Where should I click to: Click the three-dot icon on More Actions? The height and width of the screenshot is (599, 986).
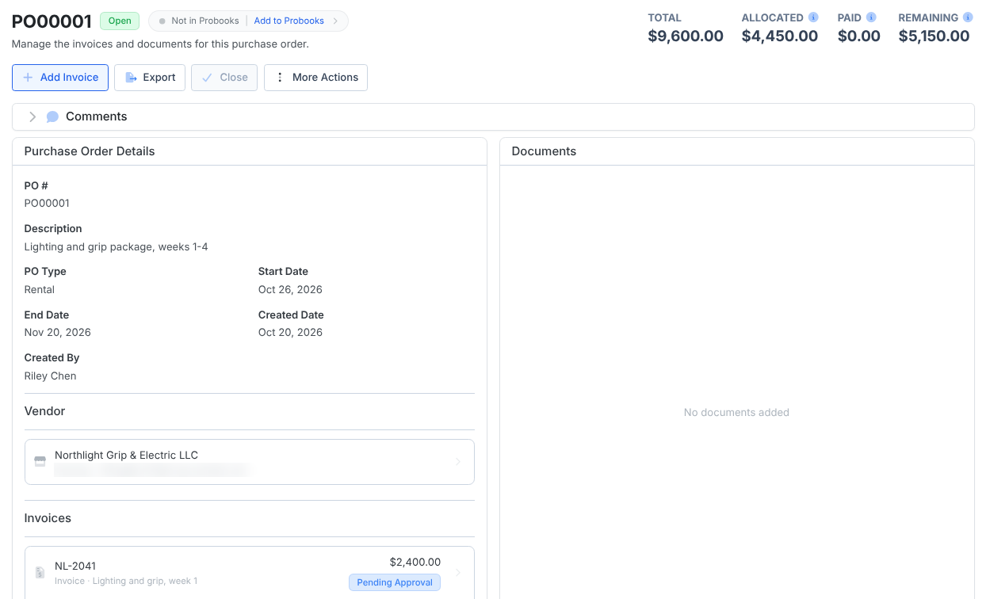pos(280,78)
